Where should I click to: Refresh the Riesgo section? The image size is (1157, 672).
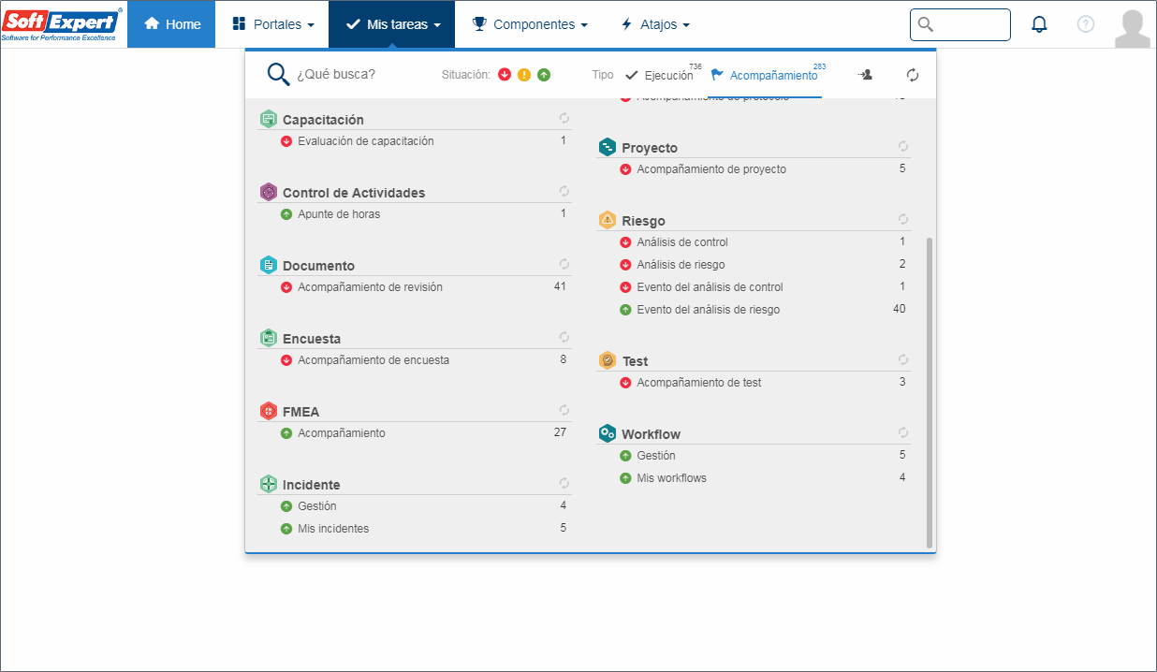coord(903,219)
